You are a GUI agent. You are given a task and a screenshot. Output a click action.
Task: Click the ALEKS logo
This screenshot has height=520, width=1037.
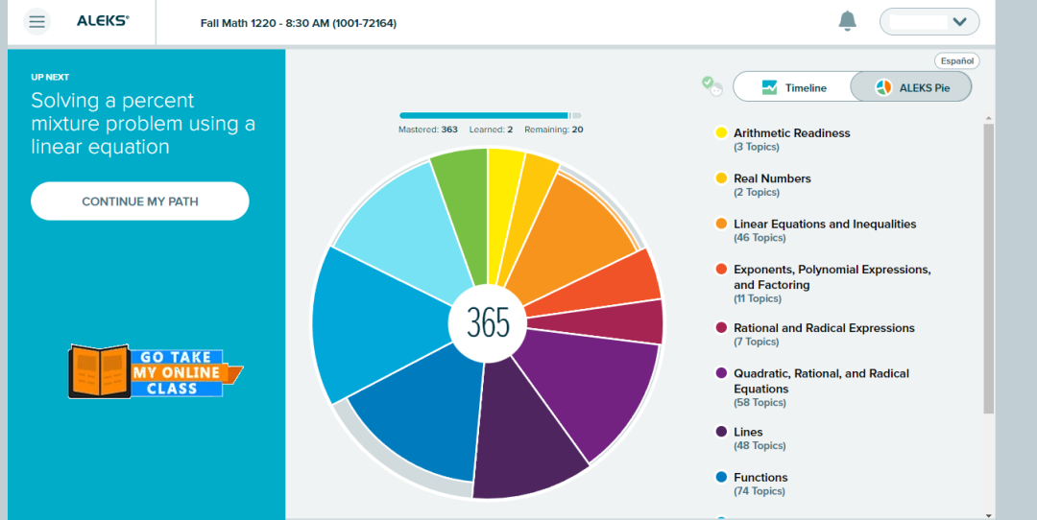[x=103, y=21]
